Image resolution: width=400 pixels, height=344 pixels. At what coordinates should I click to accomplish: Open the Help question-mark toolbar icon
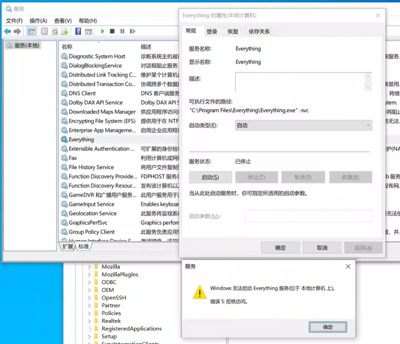pos(78,32)
